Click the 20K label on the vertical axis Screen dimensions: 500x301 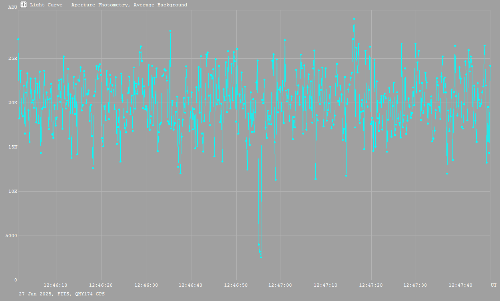point(13,103)
